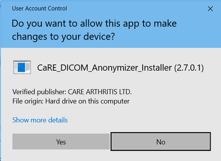Click Yes to allow the installer
Image resolution: width=221 pixels, height=161 pixels.
(61, 141)
